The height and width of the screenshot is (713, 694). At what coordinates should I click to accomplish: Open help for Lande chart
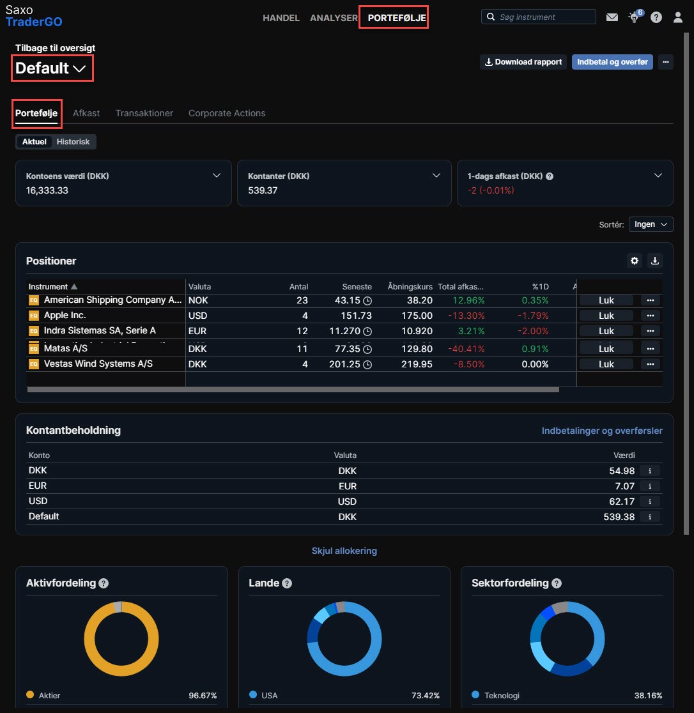click(287, 583)
